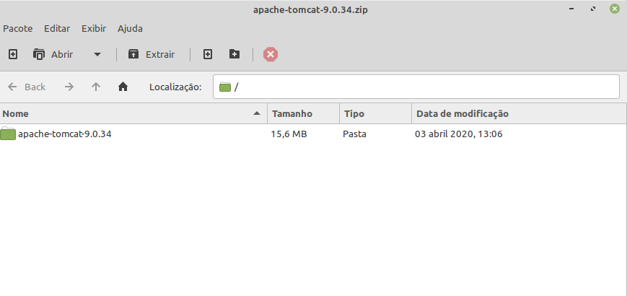Image resolution: width=627 pixels, height=296 pixels.
Task: Click the home location icon
Action: click(123, 87)
